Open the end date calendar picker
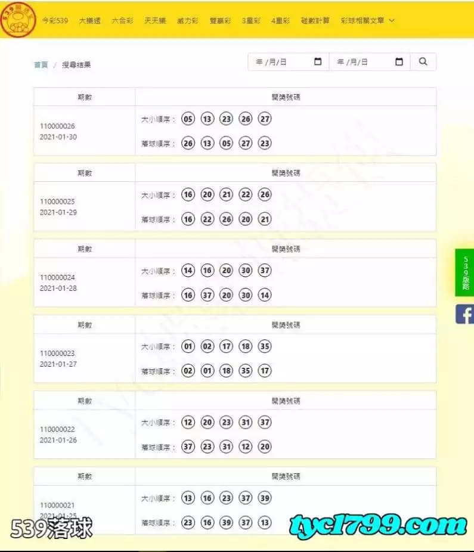 click(399, 61)
